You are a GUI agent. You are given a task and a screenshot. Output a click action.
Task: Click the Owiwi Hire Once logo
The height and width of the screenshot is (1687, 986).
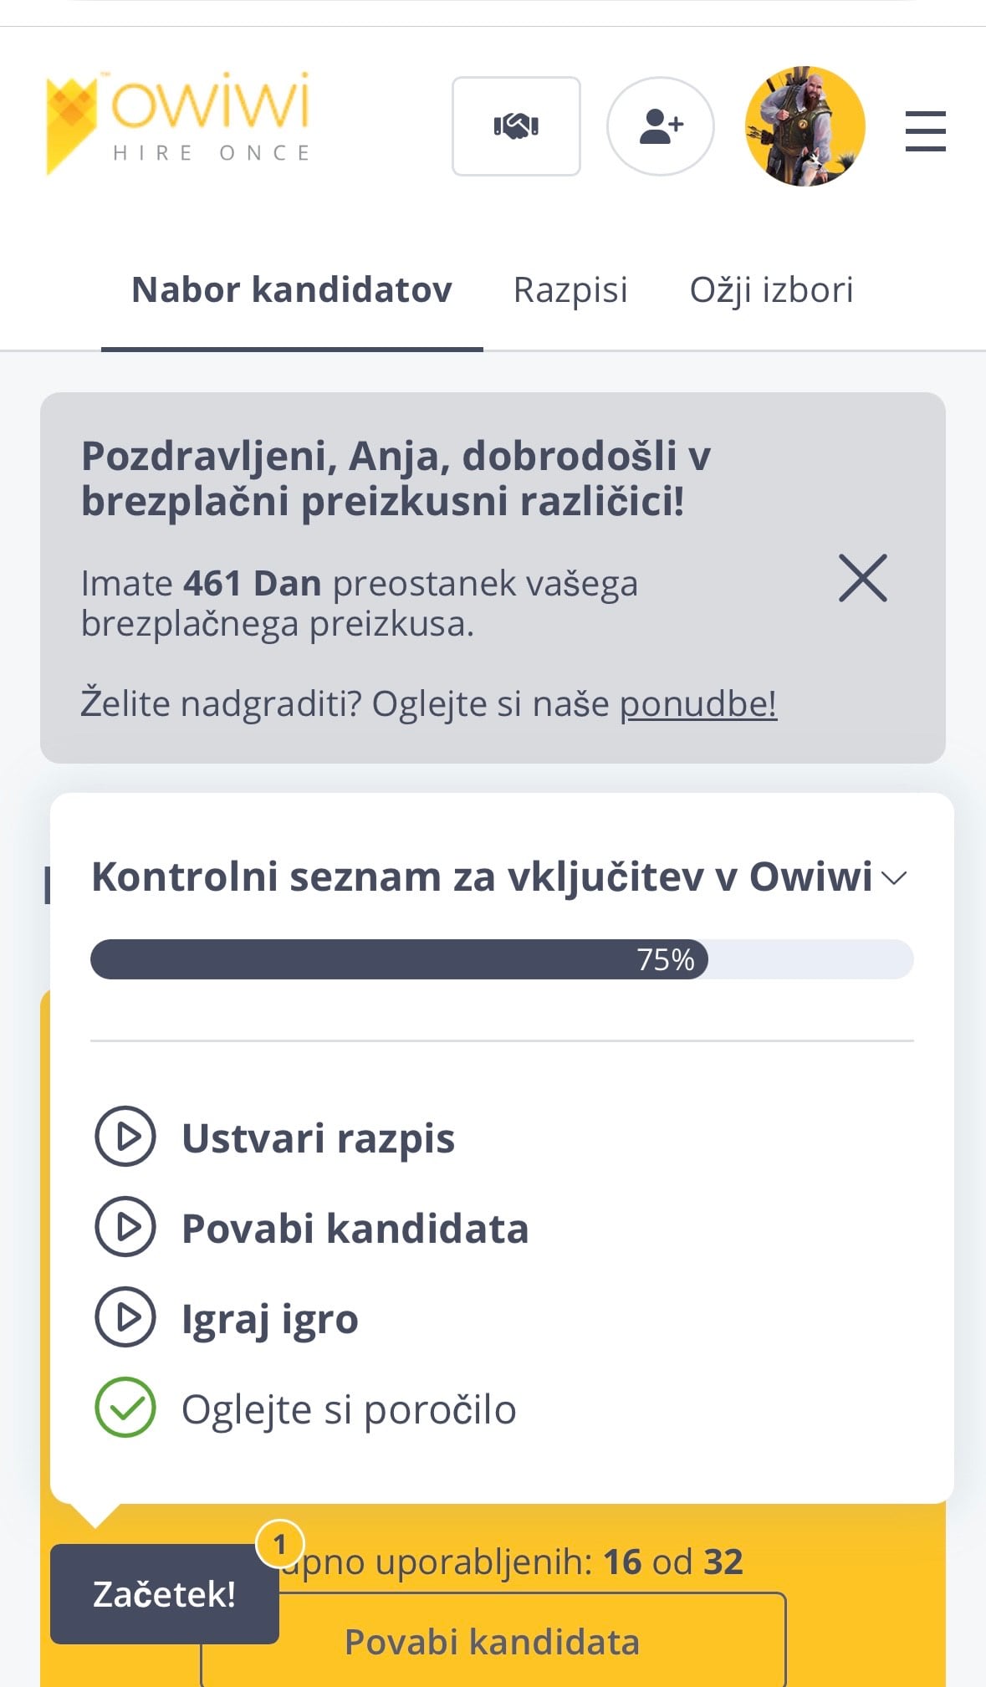(177, 122)
